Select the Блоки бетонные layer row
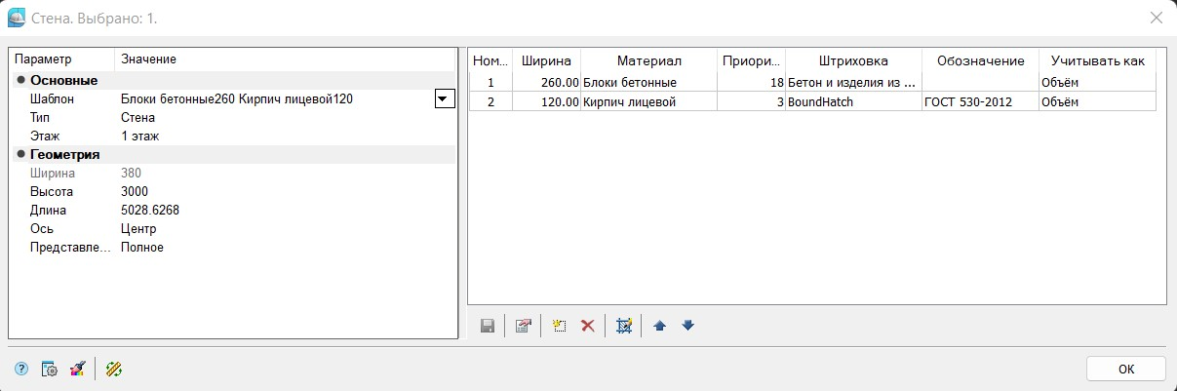Image resolution: width=1177 pixels, height=391 pixels. click(812, 82)
